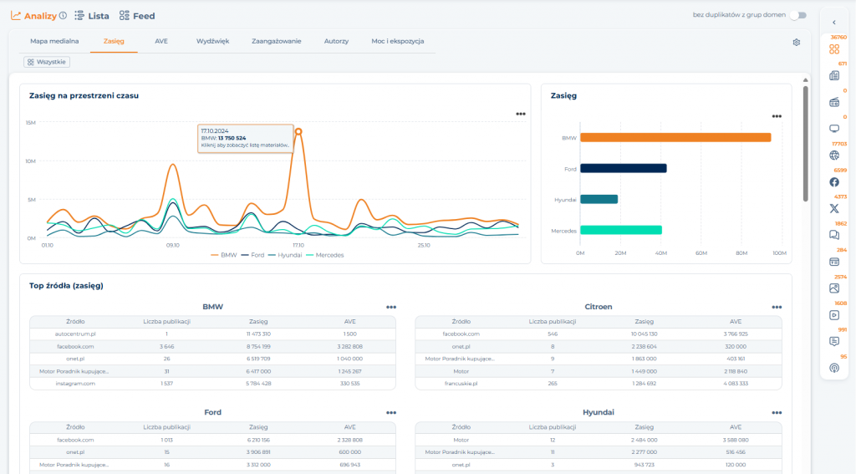Switch to the Lista view
The image size is (856, 474).
pos(92,16)
